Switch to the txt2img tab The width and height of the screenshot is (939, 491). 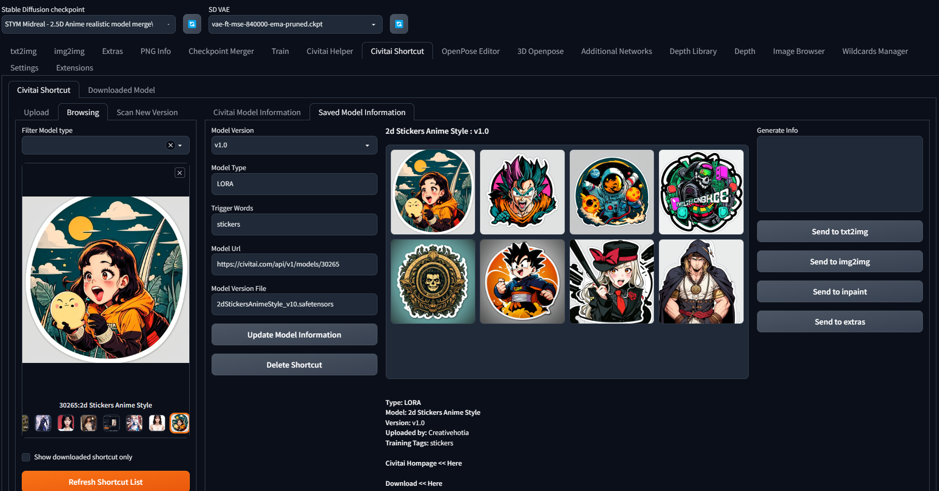click(23, 51)
